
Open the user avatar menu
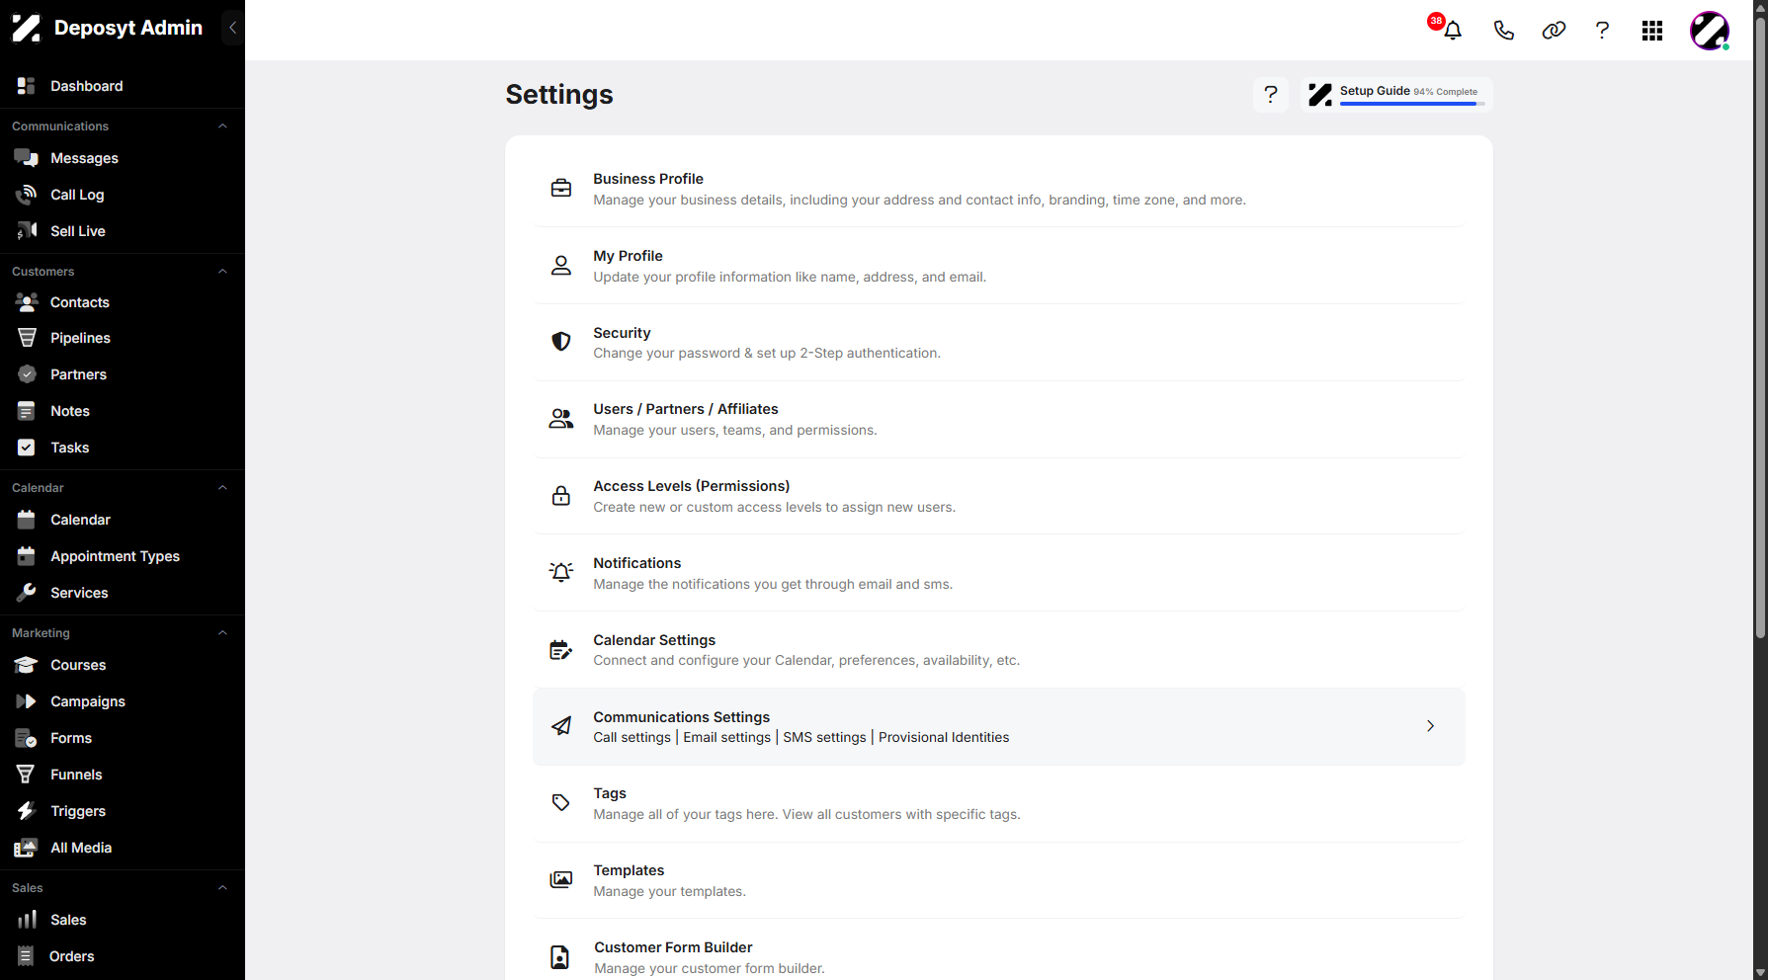tap(1710, 31)
